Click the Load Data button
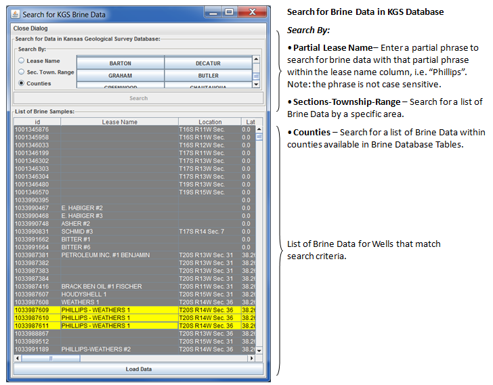 click(138, 369)
